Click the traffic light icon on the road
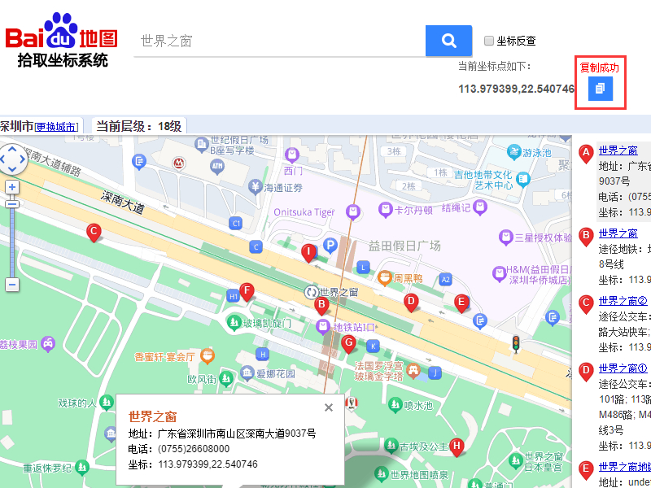Screen dimensions: 651x488 coord(516,343)
